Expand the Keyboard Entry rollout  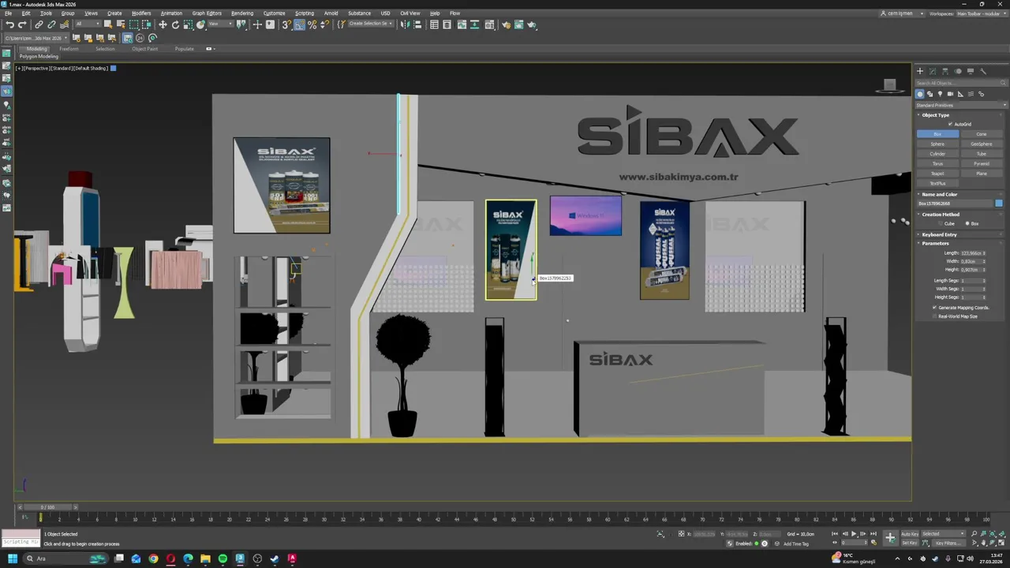(938, 234)
